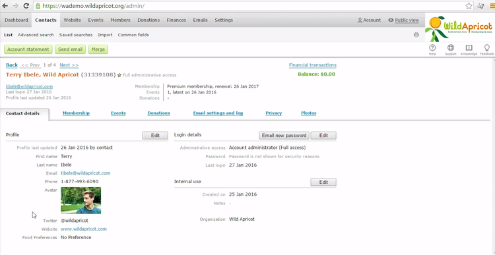Image resolution: width=495 pixels, height=255 pixels.
Task: Click the Feedback lightbulb icon
Action: tap(487, 49)
